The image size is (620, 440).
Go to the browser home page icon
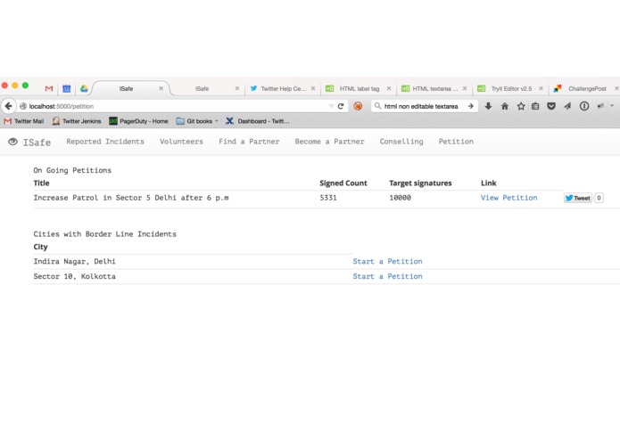(x=505, y=106)
